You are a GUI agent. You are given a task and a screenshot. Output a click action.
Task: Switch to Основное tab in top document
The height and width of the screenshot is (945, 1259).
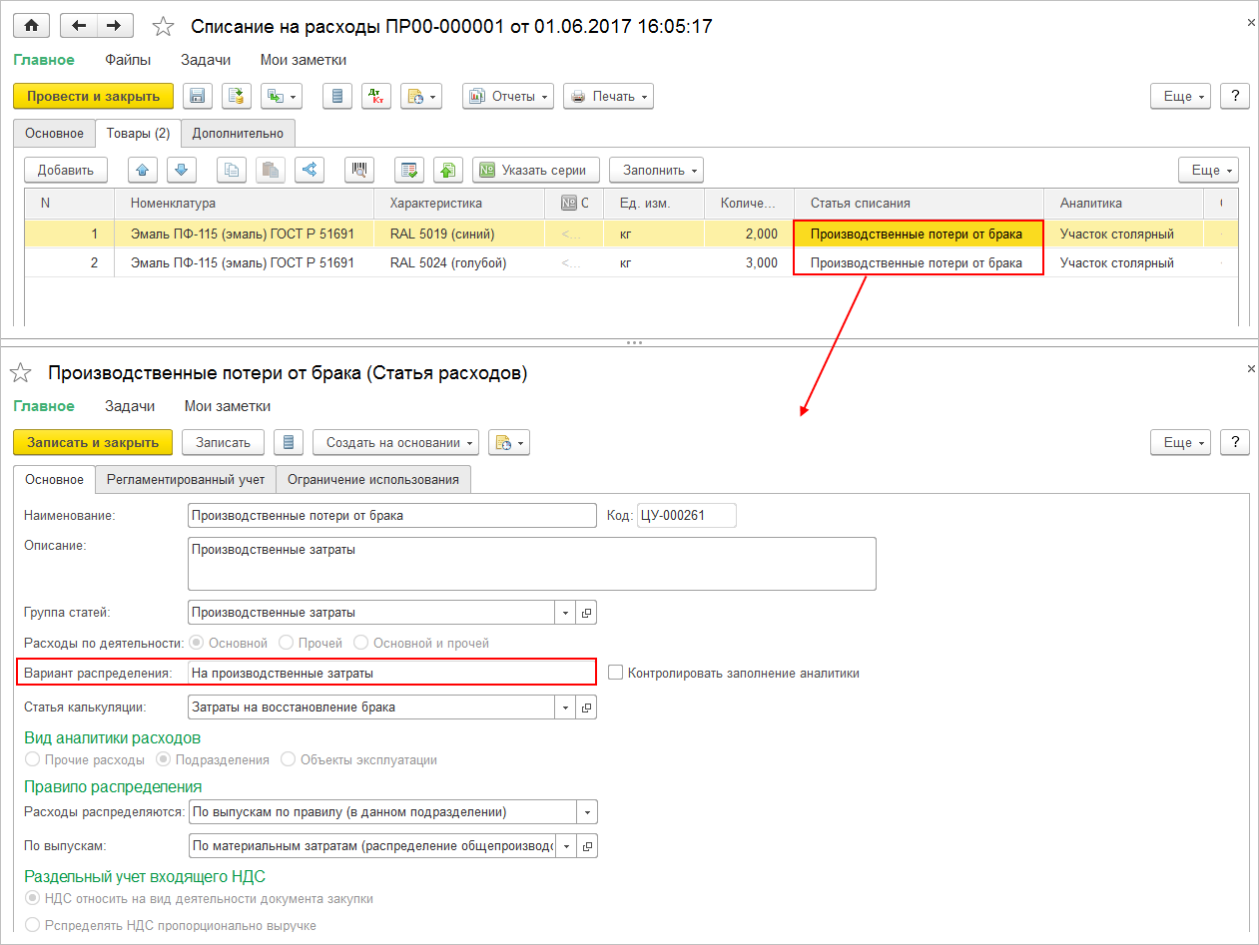[x=55, y=133]
